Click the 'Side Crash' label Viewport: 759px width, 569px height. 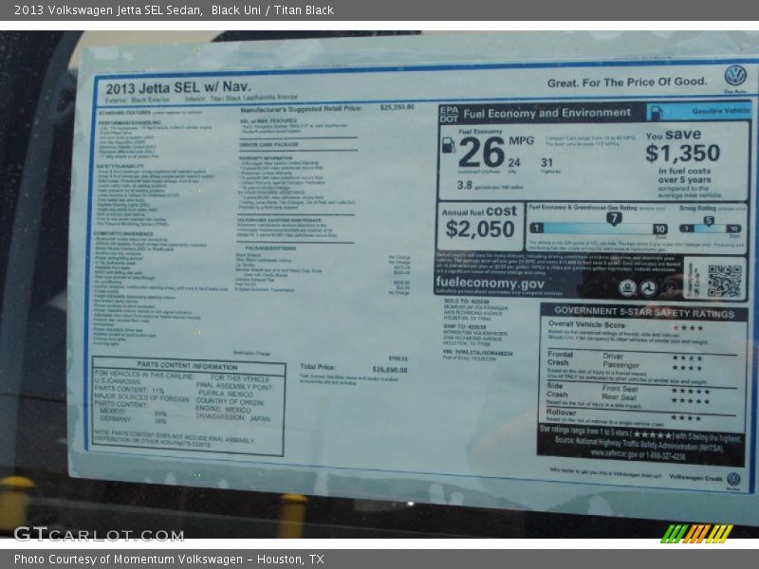pos(557,390)
